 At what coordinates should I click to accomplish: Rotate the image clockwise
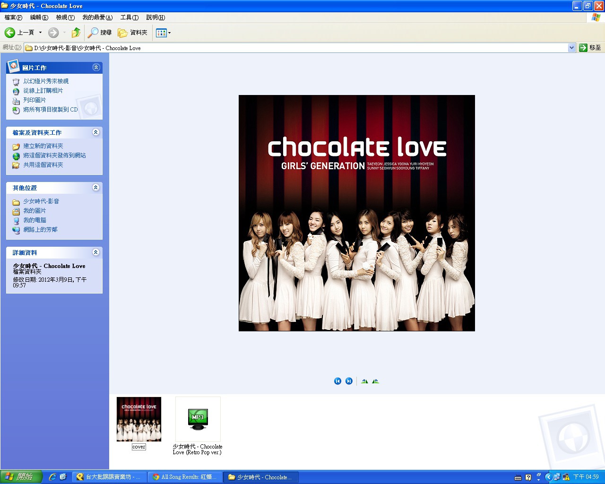pyautogui.click(x=364, y=381)
